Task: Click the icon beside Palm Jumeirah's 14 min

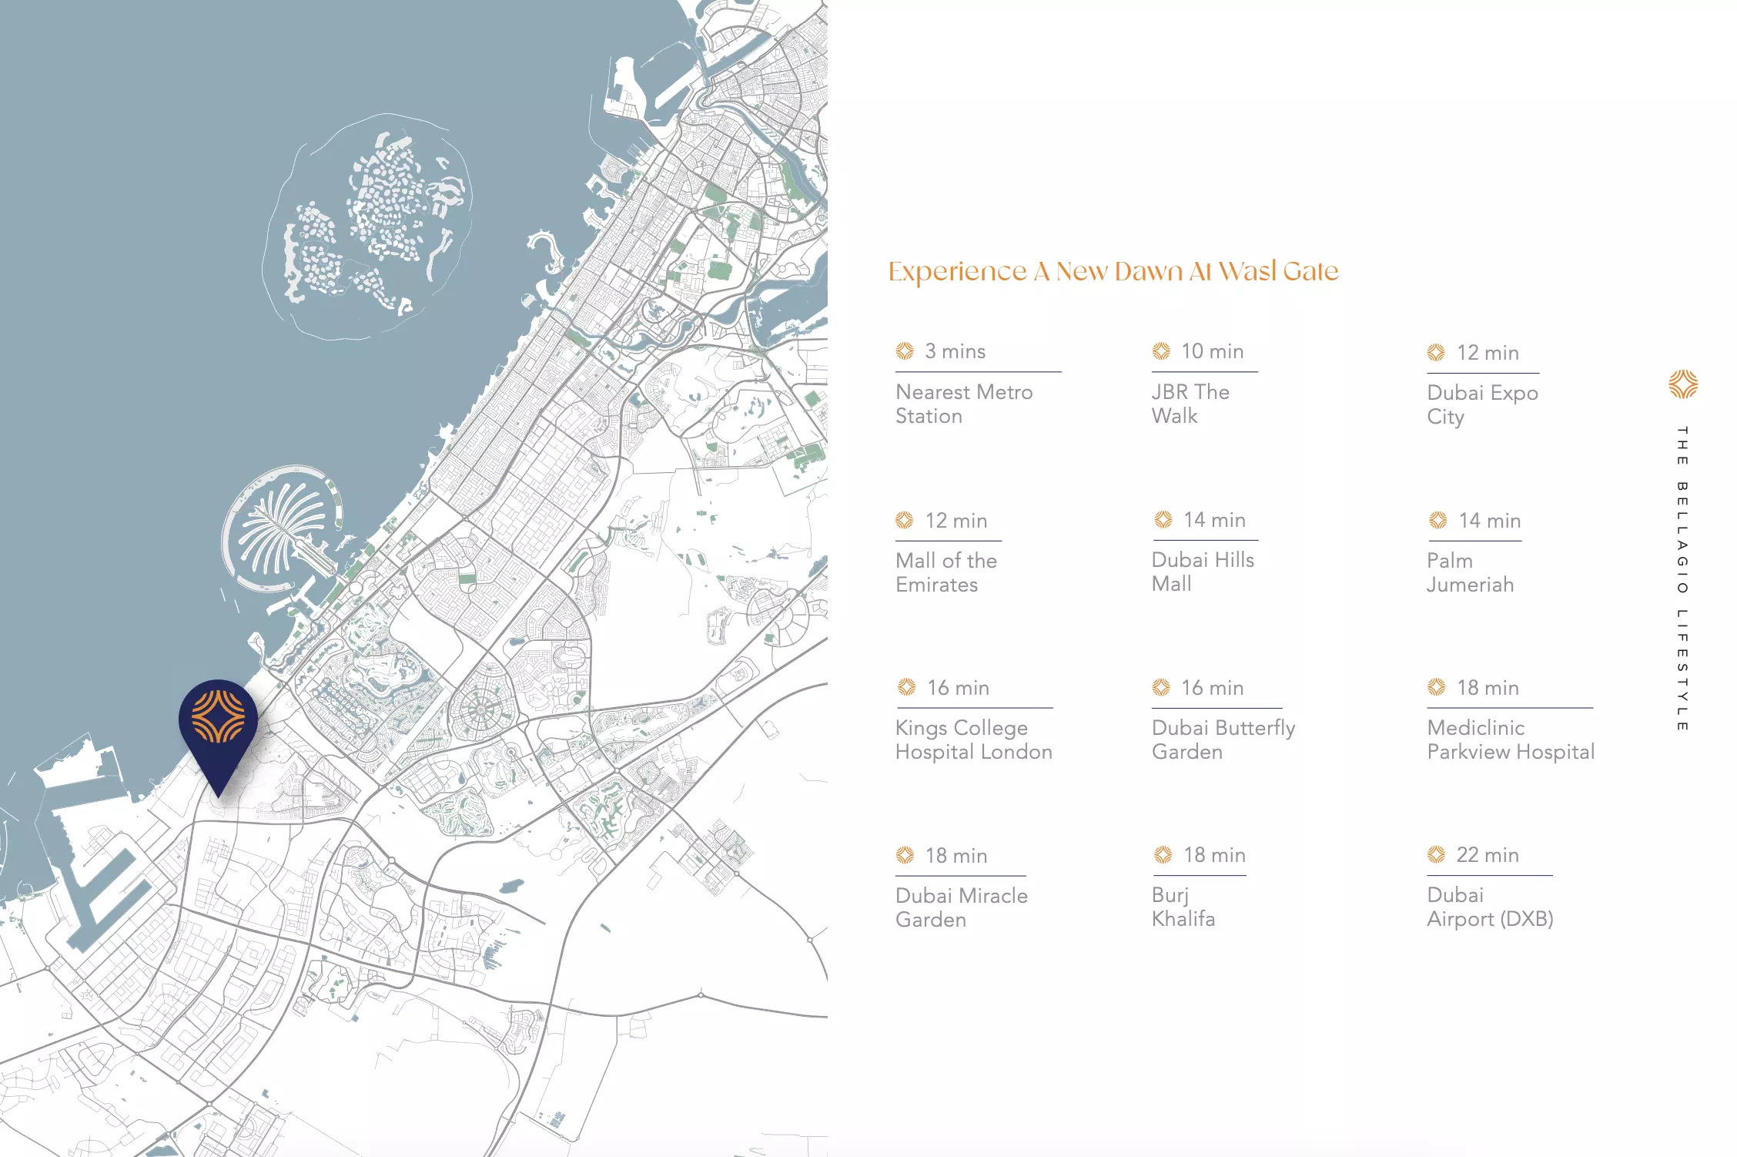Action: [x=1437, y=521]
